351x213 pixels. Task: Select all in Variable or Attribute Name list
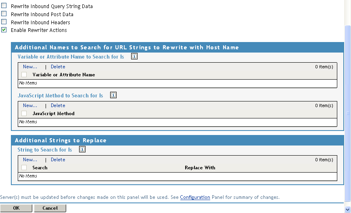[24, 75]
